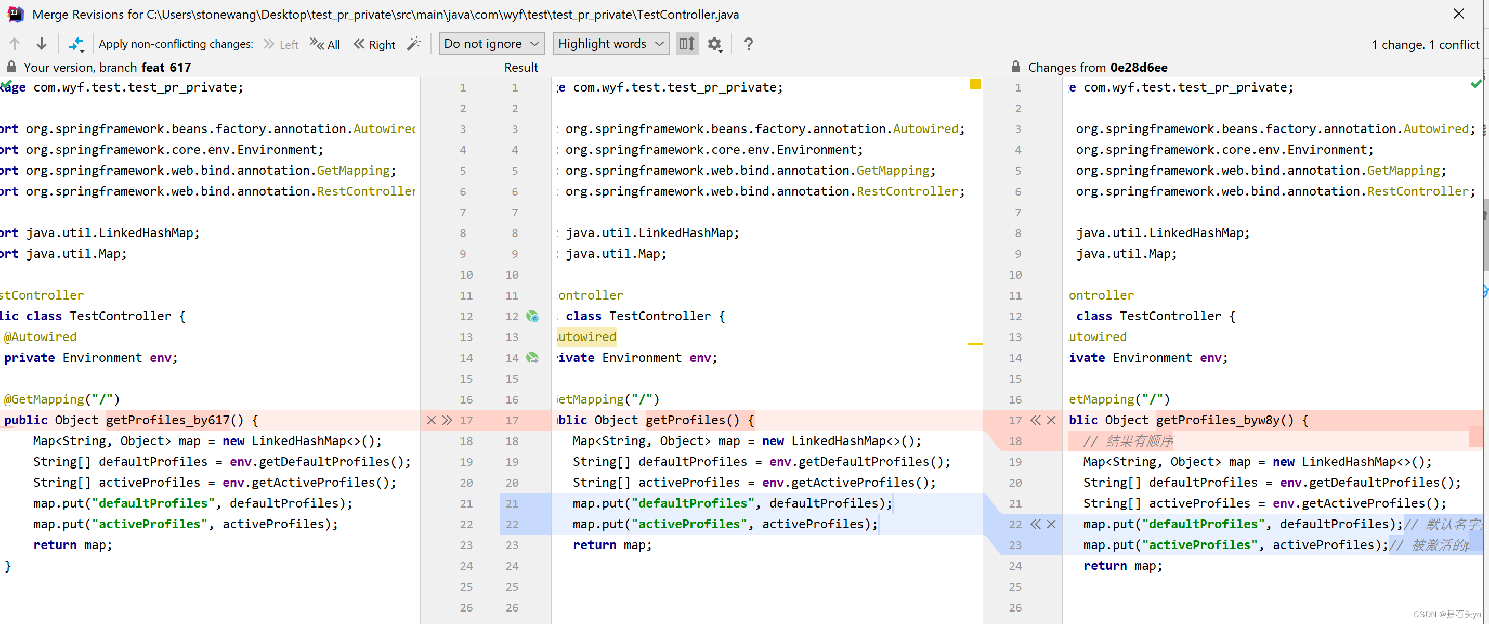The image size is (1489, 624).
Task: Toggle synchronized scrolling button
Action: point(687,43)
